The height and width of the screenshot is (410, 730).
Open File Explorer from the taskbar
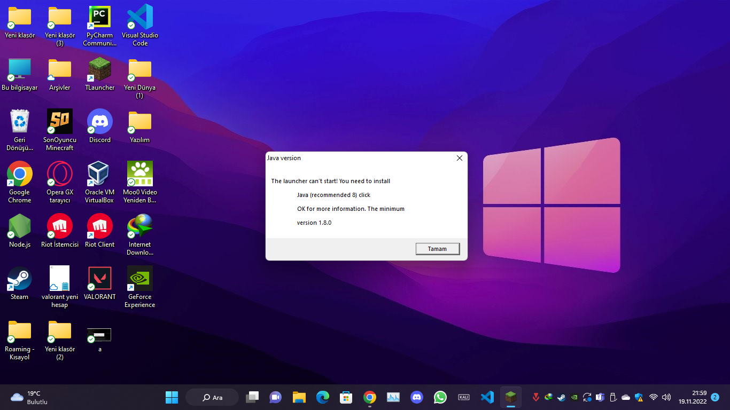299,397
